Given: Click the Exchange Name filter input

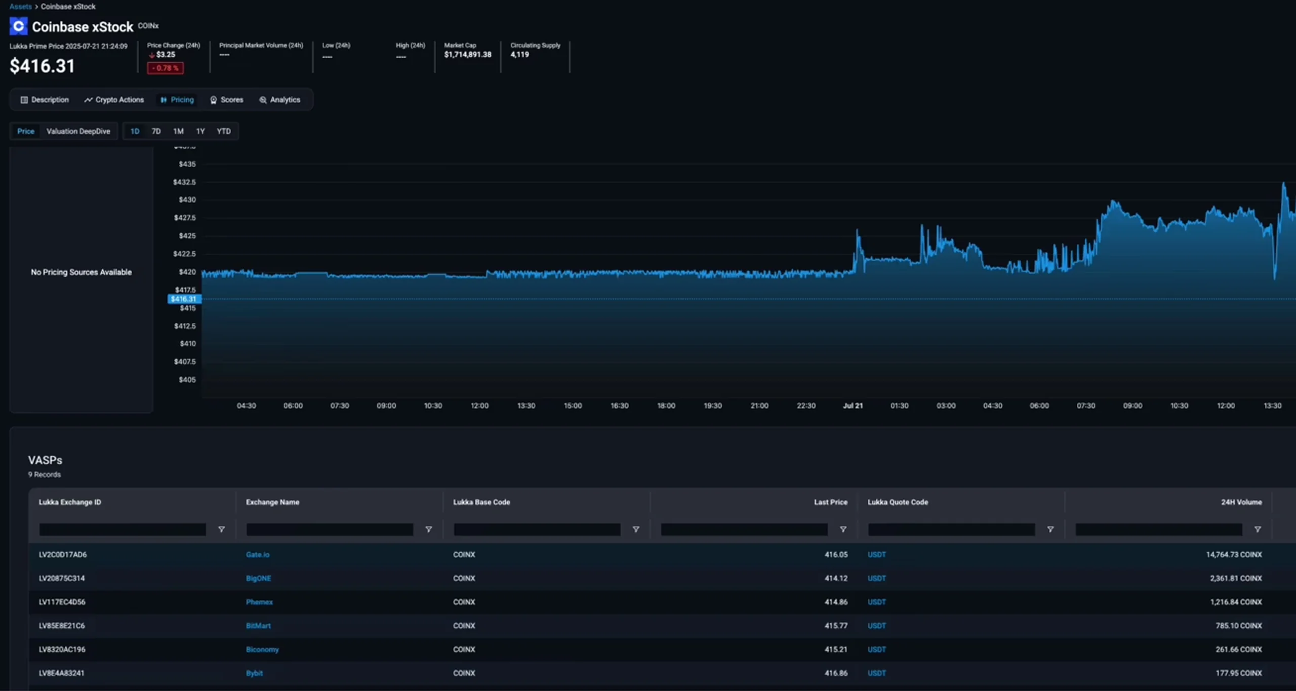Looking at the screenshot, I should [x=330, y=530].
